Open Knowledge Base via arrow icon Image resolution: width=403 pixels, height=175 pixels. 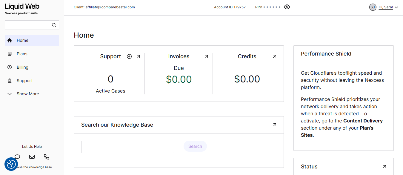coord(275,125)
